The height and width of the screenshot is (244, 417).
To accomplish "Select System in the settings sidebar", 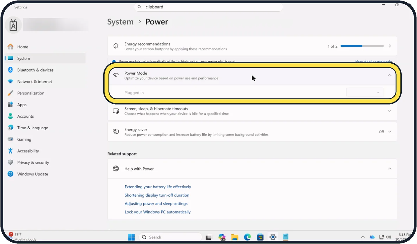I will tap(45, 58).
